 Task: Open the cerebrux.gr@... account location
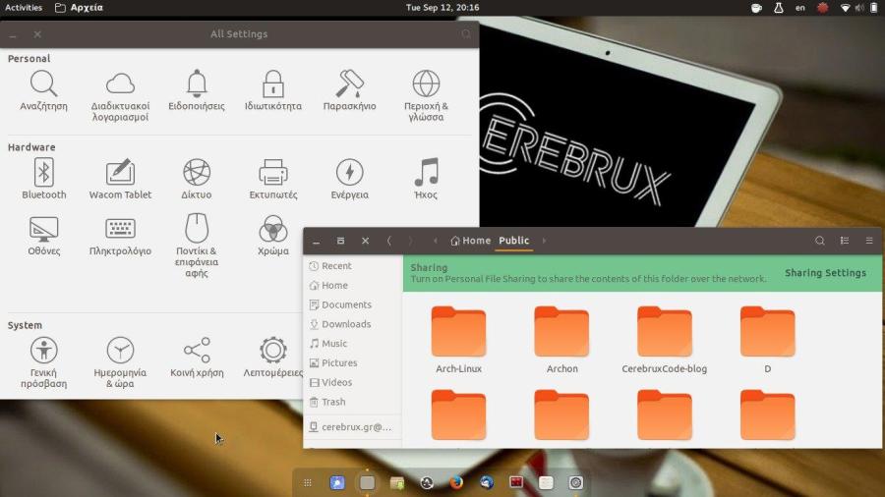352,427
